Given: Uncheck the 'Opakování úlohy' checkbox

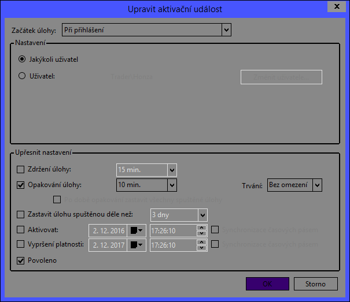Looking at the screenshot, I should coord(20,185).
